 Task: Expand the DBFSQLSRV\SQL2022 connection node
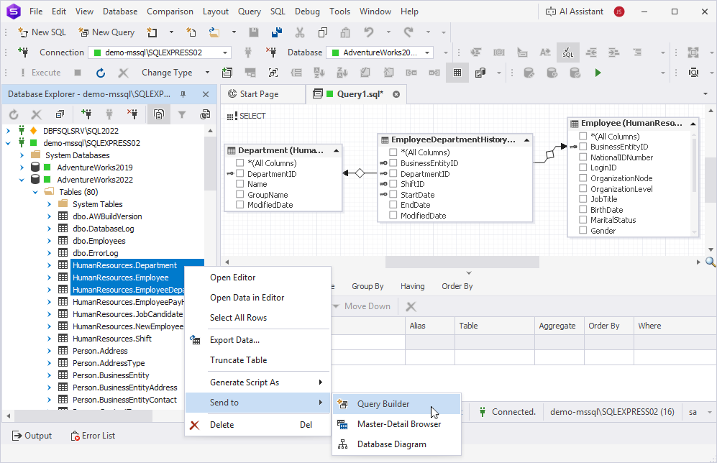(9, 131)
